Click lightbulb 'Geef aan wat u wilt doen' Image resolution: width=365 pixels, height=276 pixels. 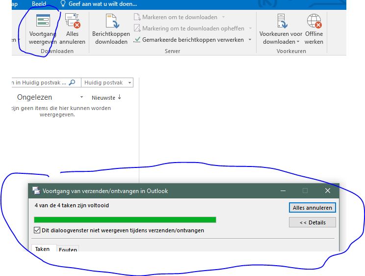click(x=63, y=4)
